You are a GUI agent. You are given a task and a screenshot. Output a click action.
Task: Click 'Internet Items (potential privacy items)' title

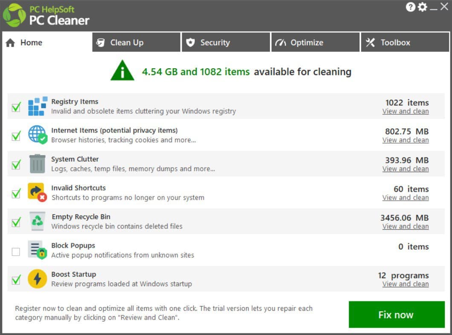click(x=114, y=130)
